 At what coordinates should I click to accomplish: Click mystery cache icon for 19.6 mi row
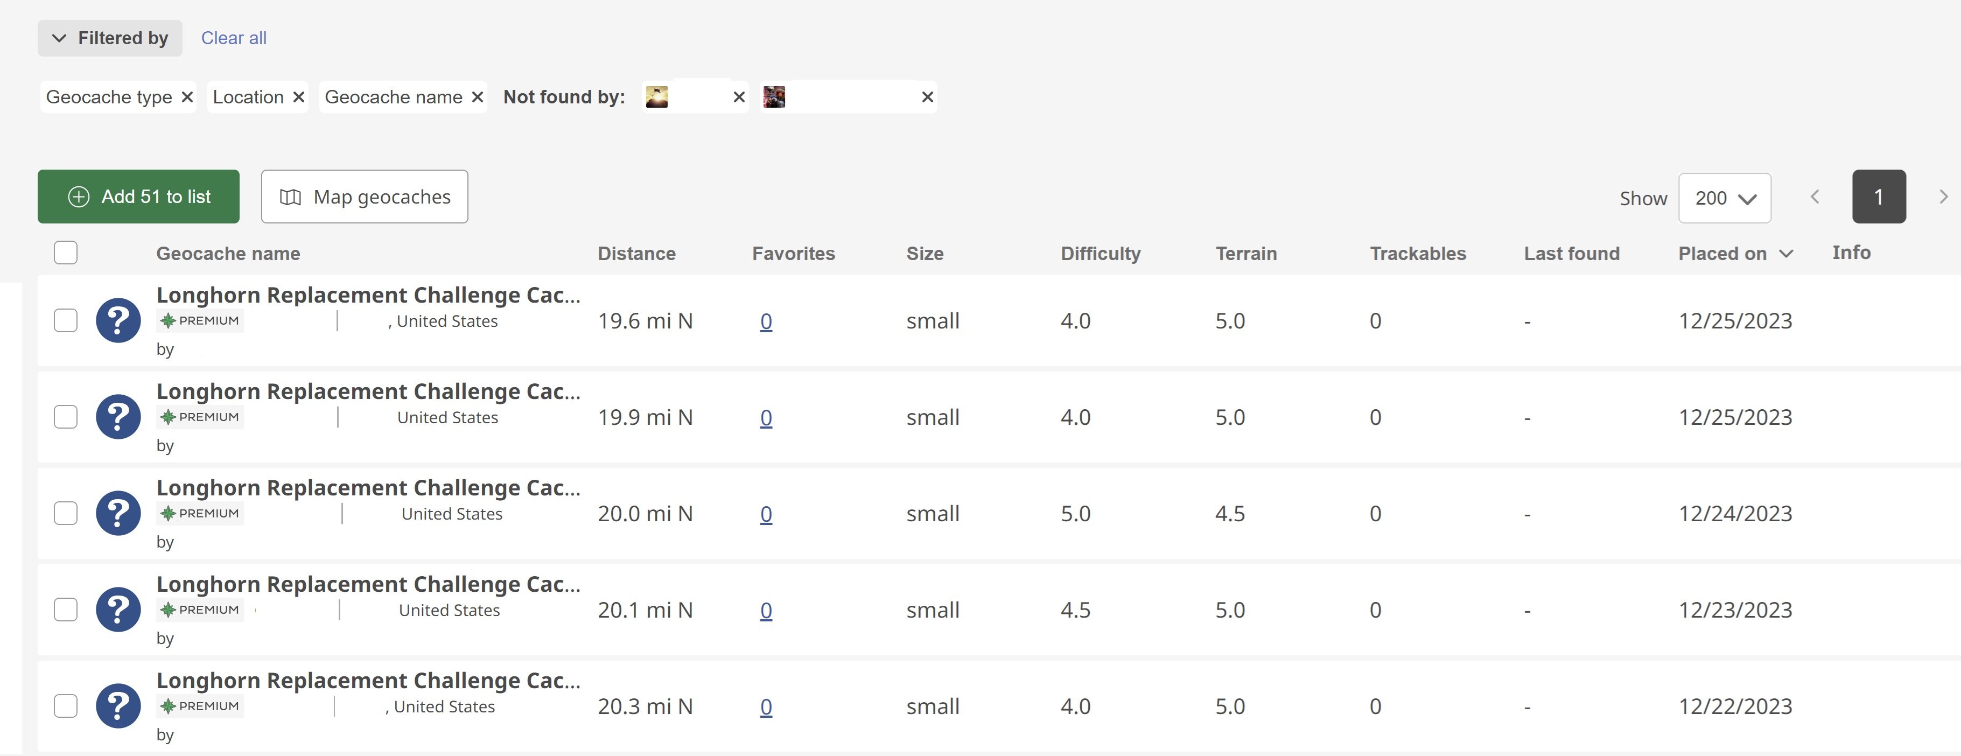(118, 320)
